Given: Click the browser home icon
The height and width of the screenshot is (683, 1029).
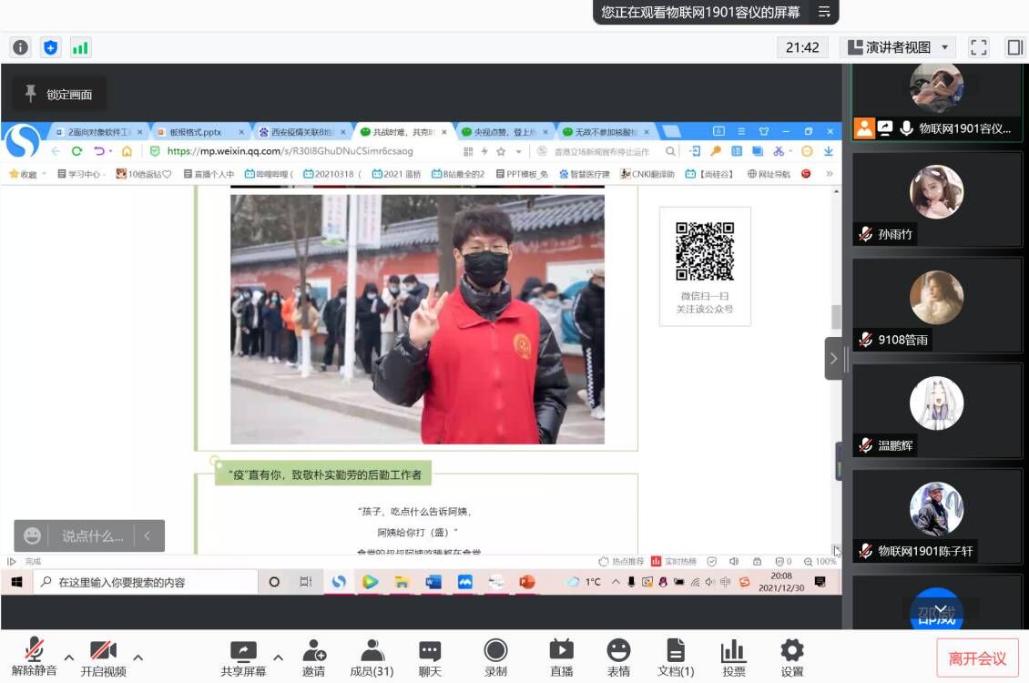Looking at the screenshot, I should click(127, 151).
